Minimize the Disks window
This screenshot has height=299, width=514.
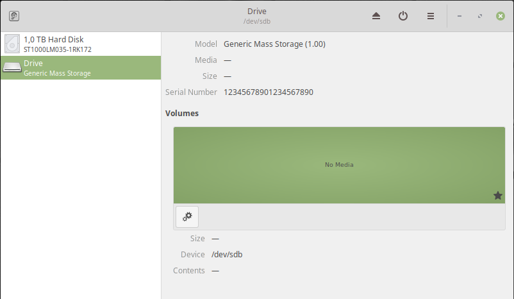pos(460,16)
